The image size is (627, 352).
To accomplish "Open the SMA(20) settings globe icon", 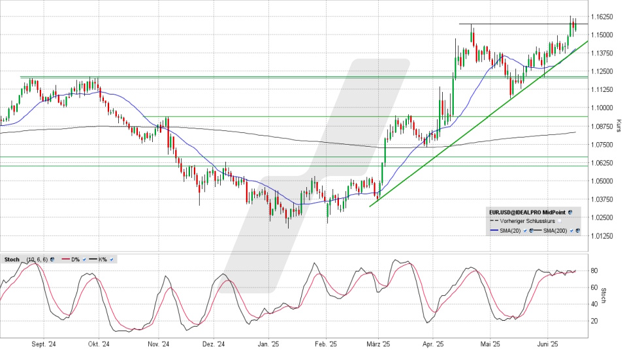I will (x=531, y=231).
